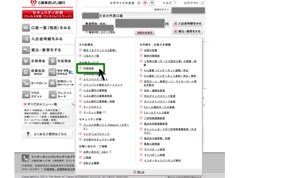Open the マイパターン変更 link
285x178 pixels.
click(x=155, y=149)
